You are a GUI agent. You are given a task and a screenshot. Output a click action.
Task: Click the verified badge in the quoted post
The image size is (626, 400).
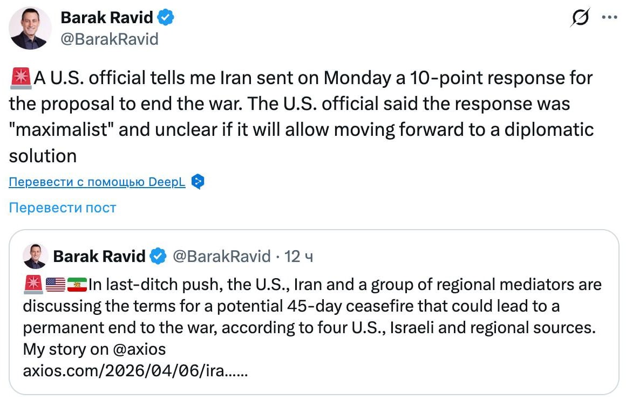pyautogui.click(x=158, y=256)
